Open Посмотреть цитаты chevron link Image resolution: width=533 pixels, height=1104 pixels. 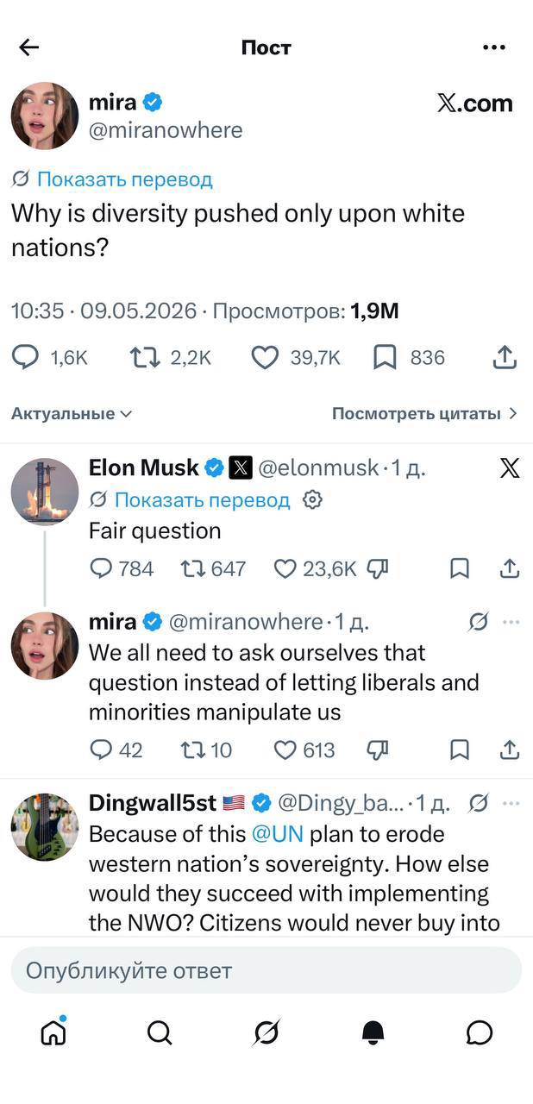click(x=424, y=413)
